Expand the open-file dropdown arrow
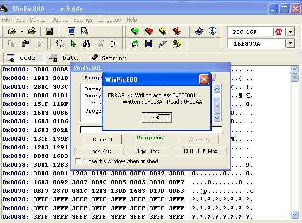The image size is (302, 223). pyautogui.click(x=22, y=31)
